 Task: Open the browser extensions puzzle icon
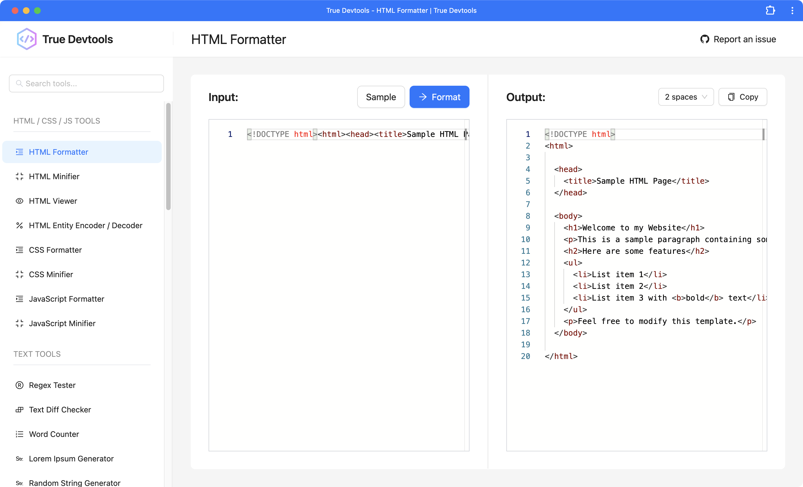(x=770, y=10)
